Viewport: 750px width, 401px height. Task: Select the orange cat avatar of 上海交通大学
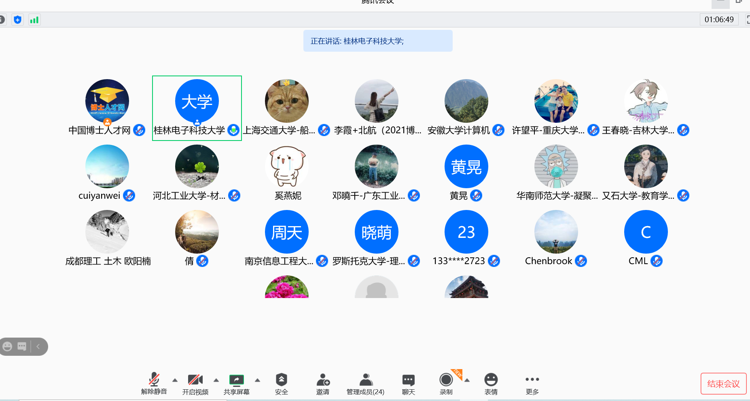tap(287, 101)
